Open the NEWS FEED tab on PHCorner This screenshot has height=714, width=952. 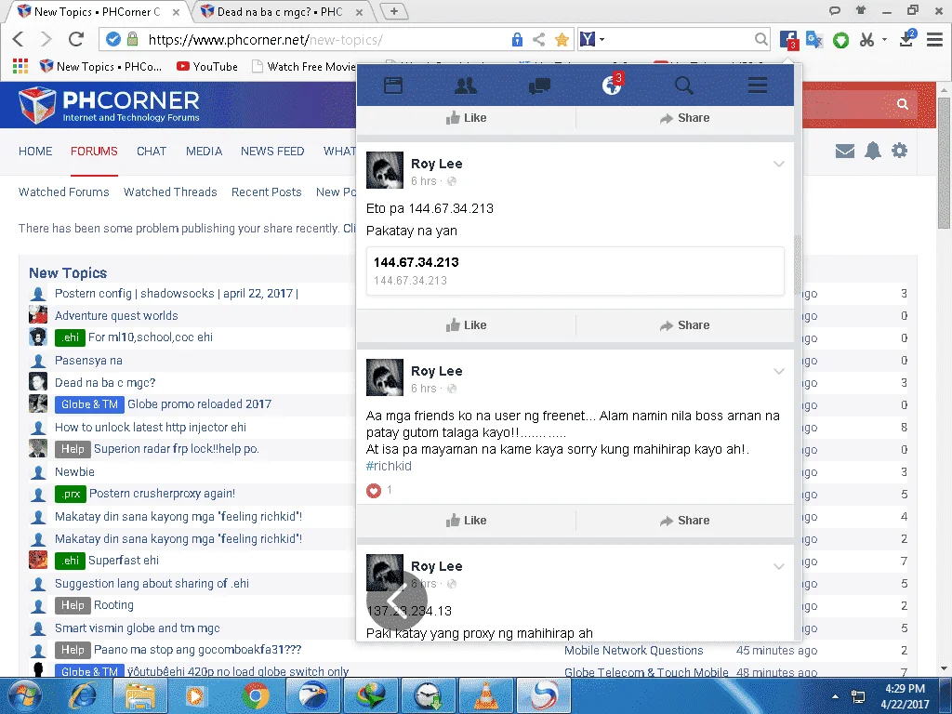click(272, 152)
